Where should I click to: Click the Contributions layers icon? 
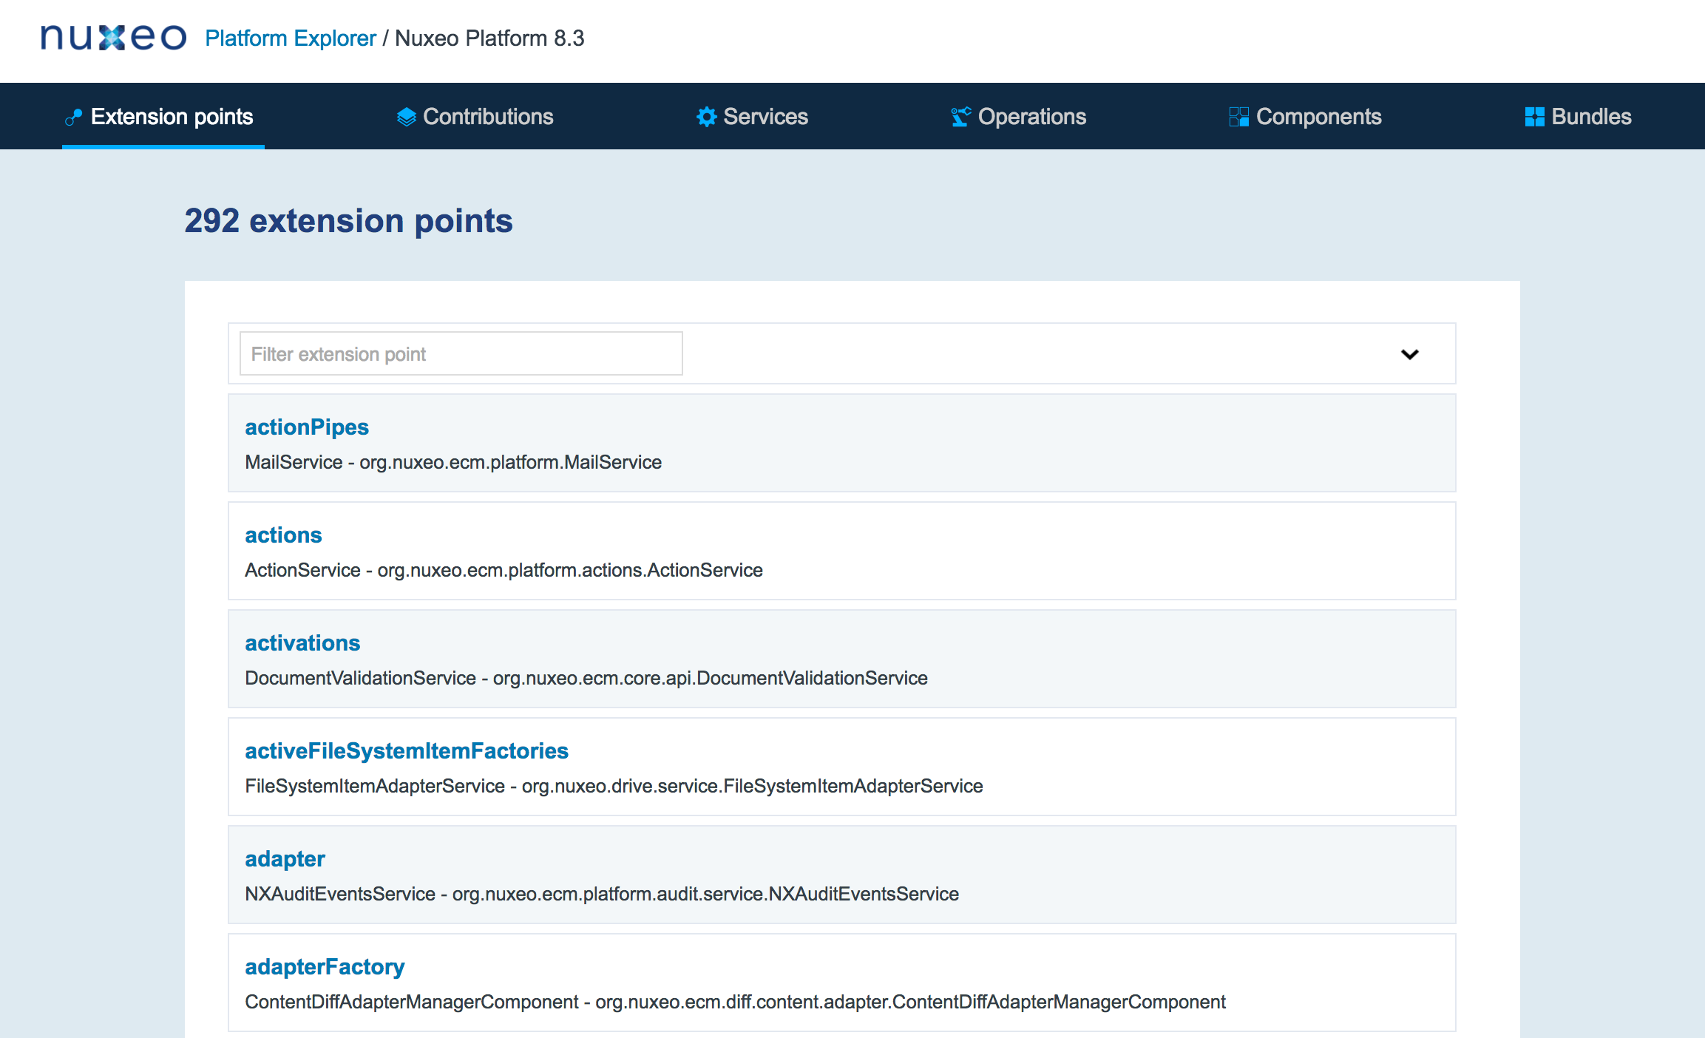coord(406,117)
